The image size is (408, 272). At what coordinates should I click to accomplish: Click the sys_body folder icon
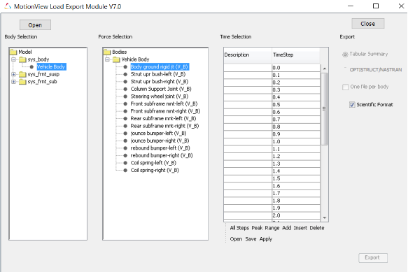22,59
